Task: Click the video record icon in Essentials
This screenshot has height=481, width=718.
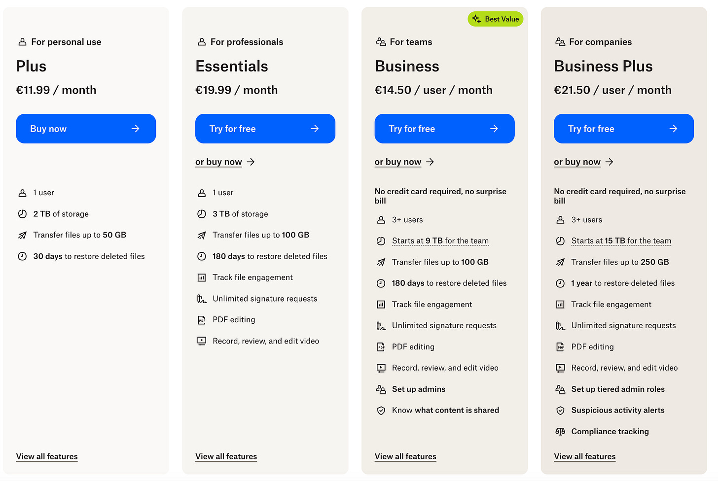Action: click(x=202, y=341)
